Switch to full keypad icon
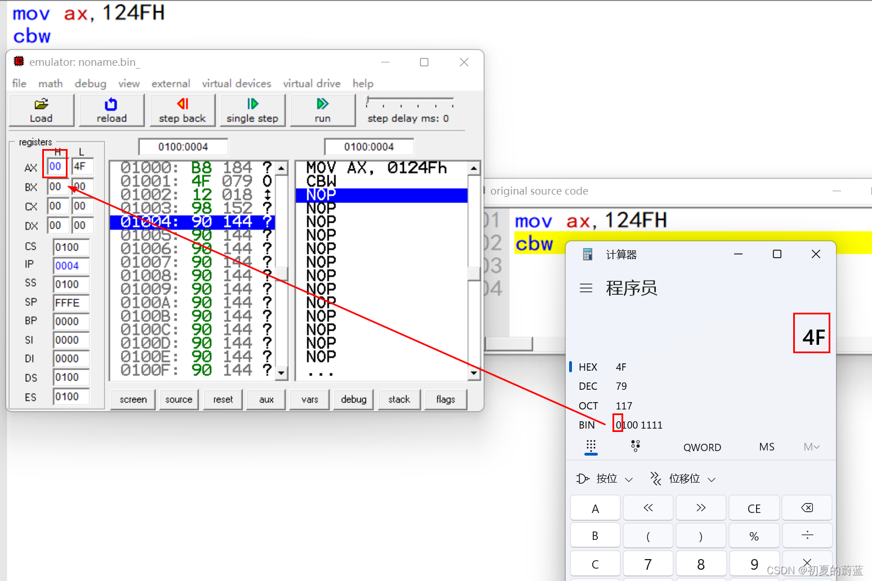This screenshot has height=581, width=872. coord(591,447)
